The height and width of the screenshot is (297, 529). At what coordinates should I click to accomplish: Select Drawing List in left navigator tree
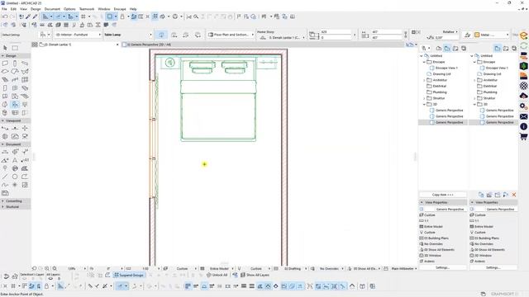click(441, 74)
